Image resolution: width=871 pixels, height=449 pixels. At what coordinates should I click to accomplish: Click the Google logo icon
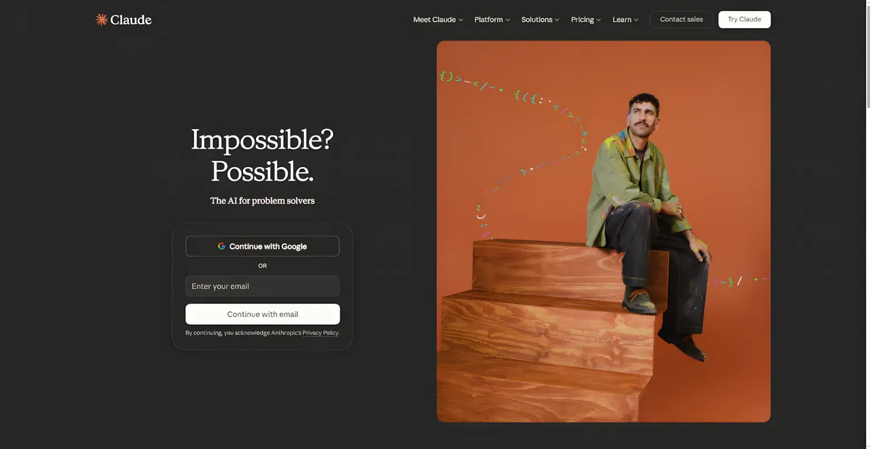222,246
